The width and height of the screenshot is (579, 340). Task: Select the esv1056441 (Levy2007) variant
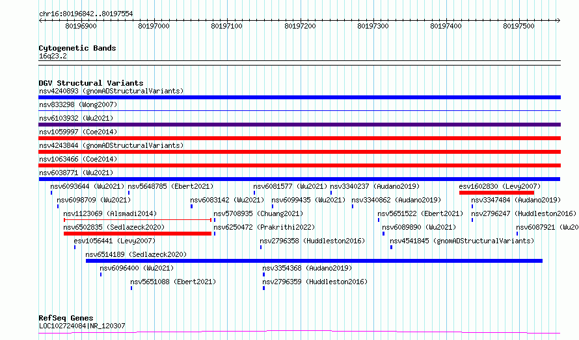tap(114, 241)
